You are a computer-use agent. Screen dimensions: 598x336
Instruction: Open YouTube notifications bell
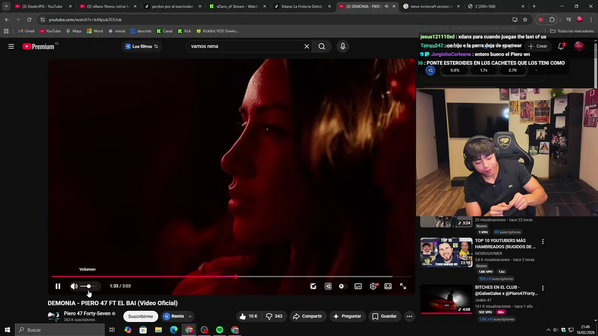point(561,46)
